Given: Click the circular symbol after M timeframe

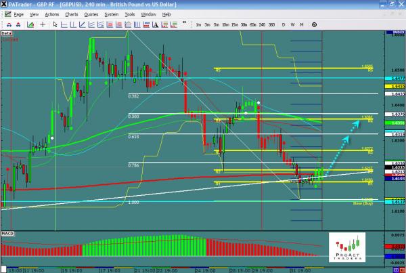Looking at the screenshot, I should tap(313, 24).
